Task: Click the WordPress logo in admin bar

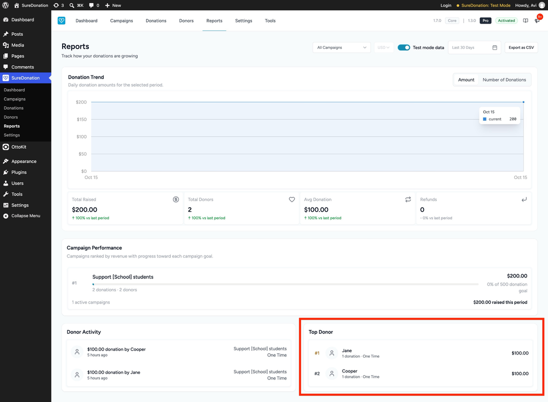Action: 5,5
